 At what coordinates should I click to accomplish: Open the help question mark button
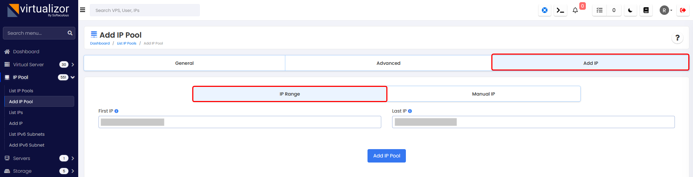tap(677, 38)
